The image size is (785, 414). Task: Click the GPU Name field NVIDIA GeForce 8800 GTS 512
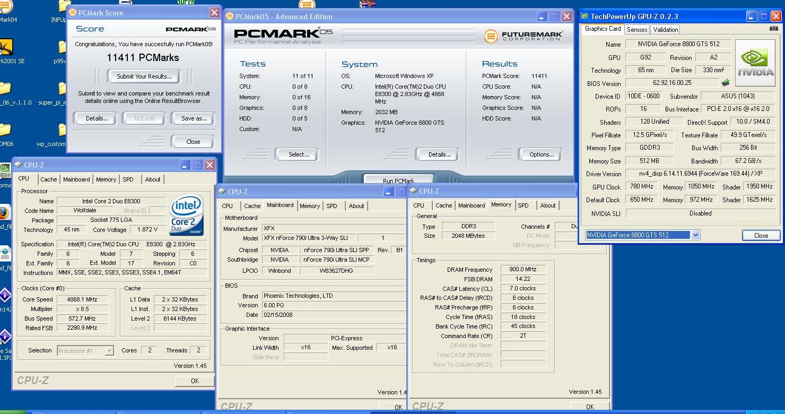(678, 44)
